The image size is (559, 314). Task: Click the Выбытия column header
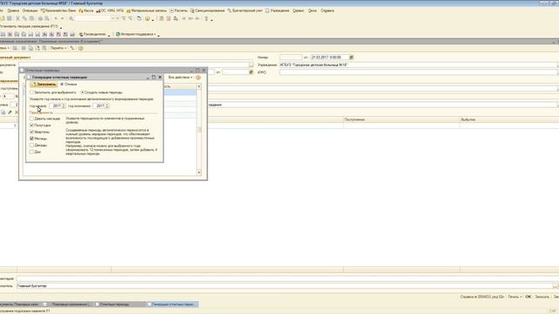[509, 119]
